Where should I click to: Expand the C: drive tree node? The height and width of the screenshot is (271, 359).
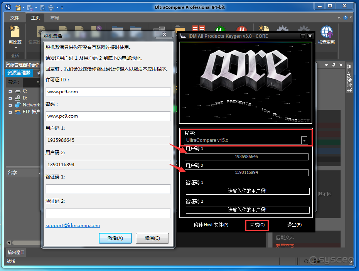click(x=10, y=91)
